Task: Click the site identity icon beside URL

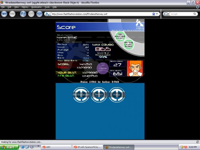Action: 47,14
